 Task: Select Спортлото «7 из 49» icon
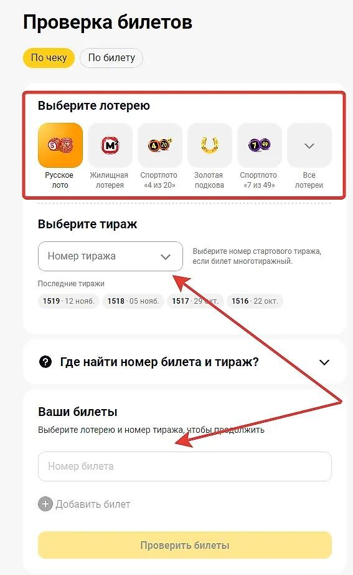[x=260, y=145]
